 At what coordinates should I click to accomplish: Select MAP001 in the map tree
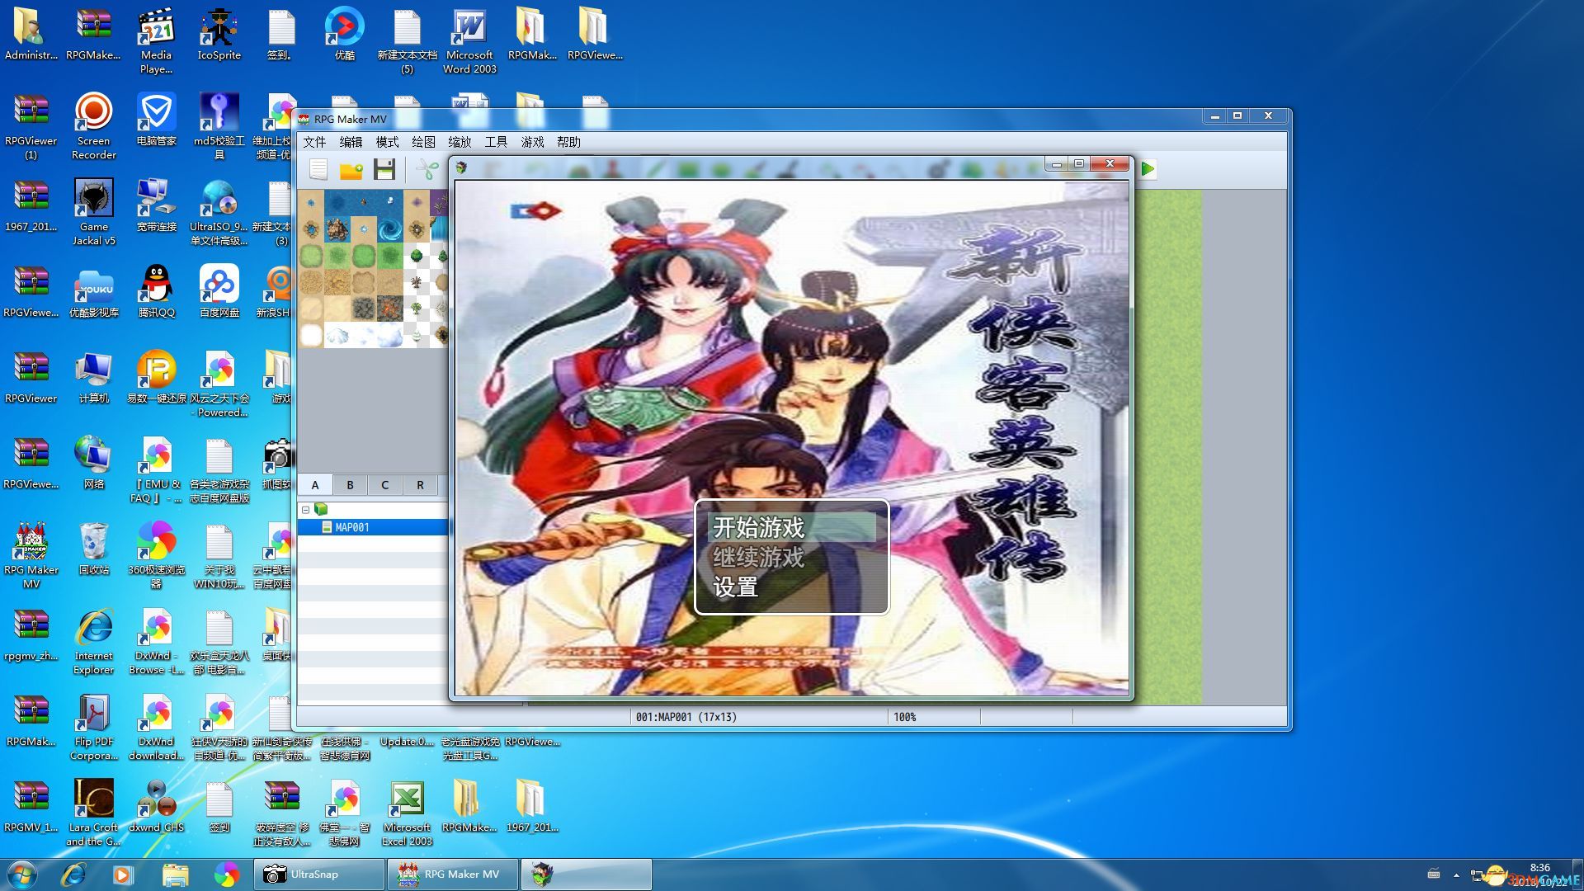(373, 527)
